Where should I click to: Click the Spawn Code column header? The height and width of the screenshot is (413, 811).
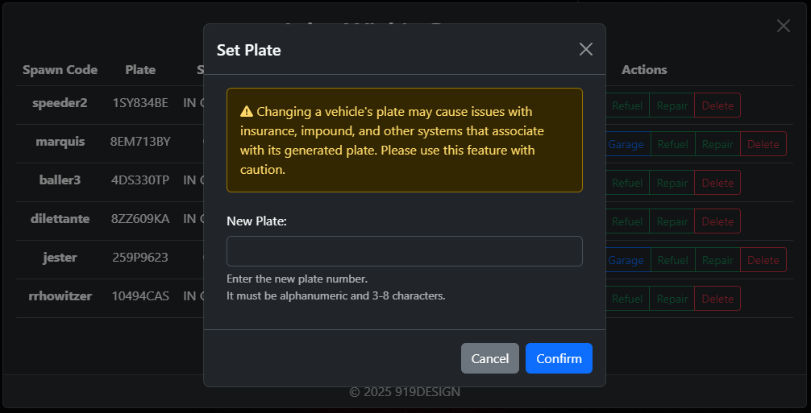[60, 70]
